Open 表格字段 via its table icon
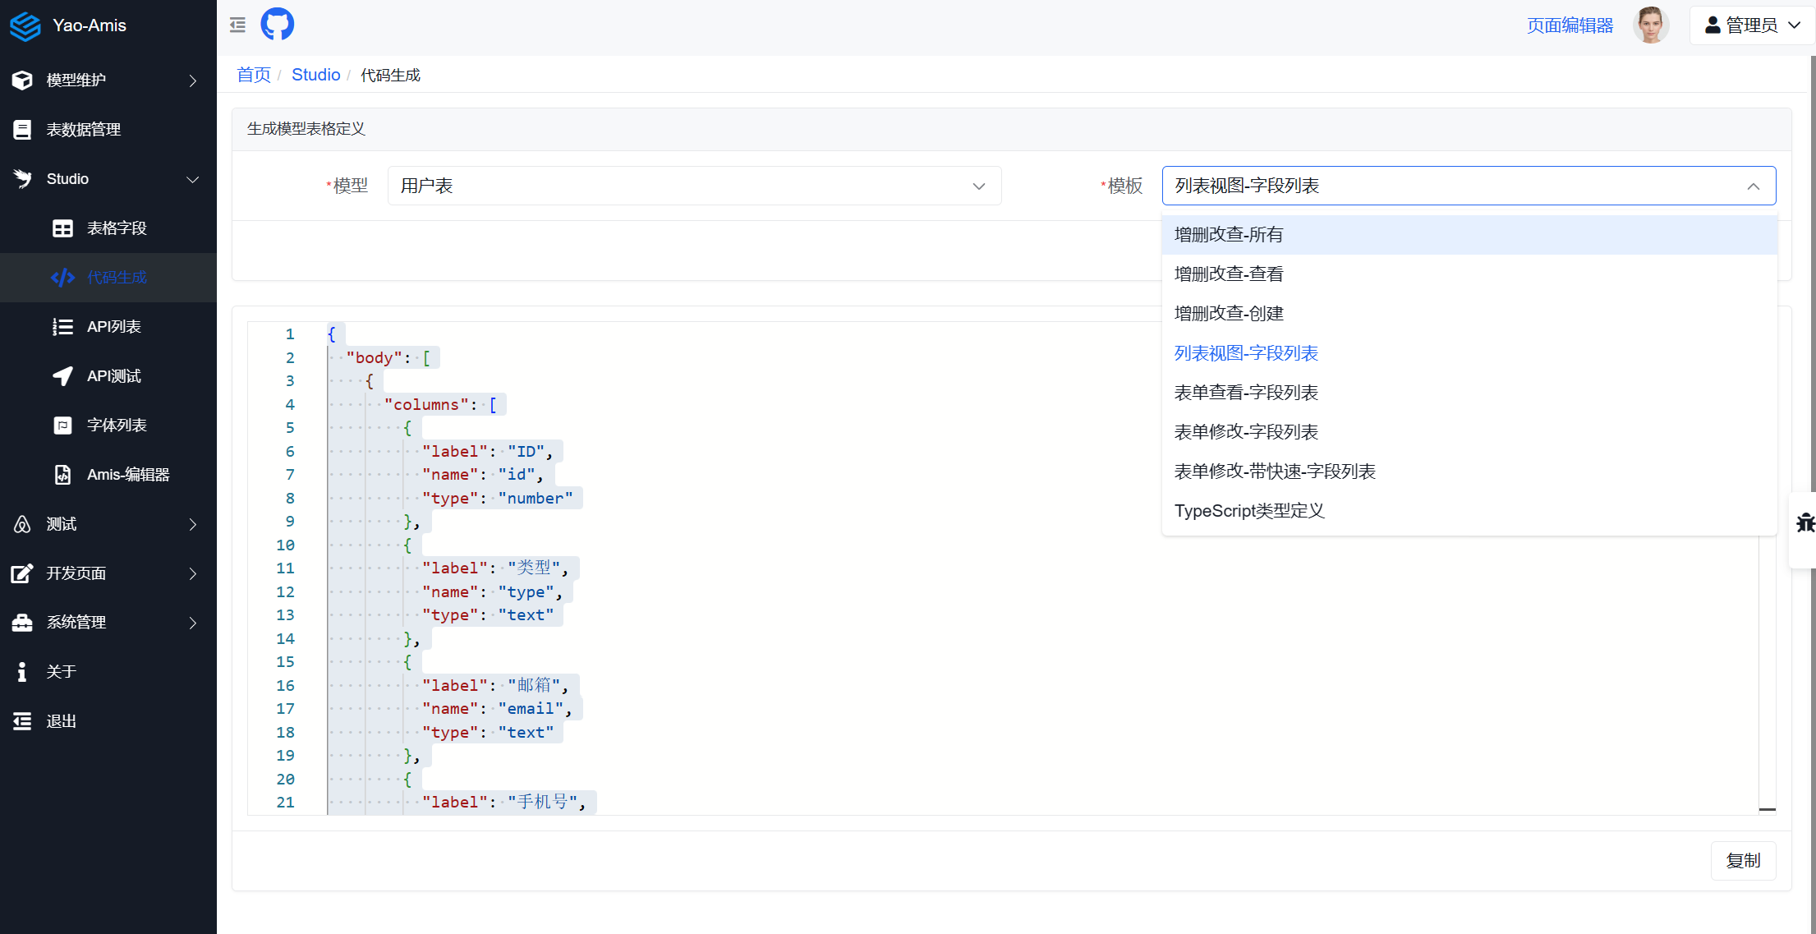The width and height of the screenshot is (1816, 934). pyautogui.click(x=62, y=228)
